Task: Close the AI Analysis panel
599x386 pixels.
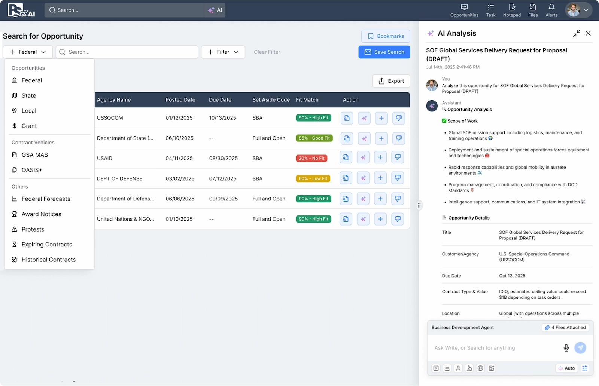Action: coord(588,33)
